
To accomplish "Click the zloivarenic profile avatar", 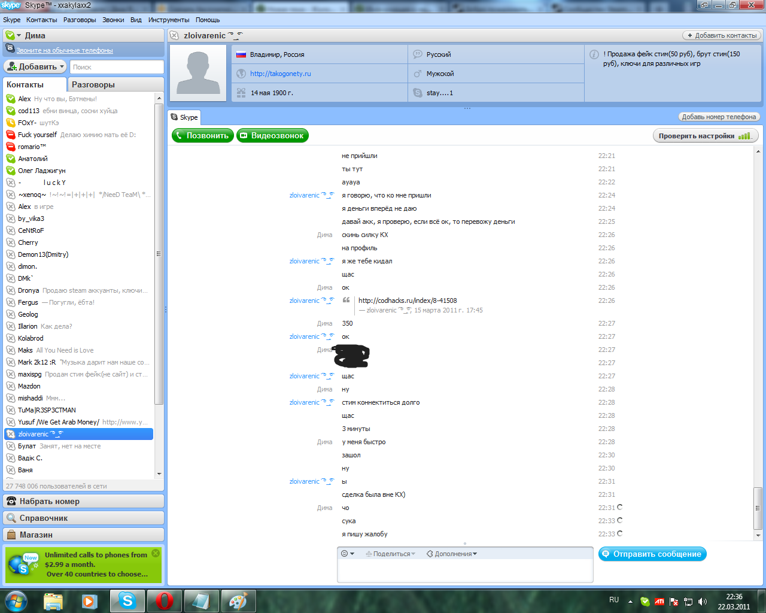I will [x=199, y=73].
